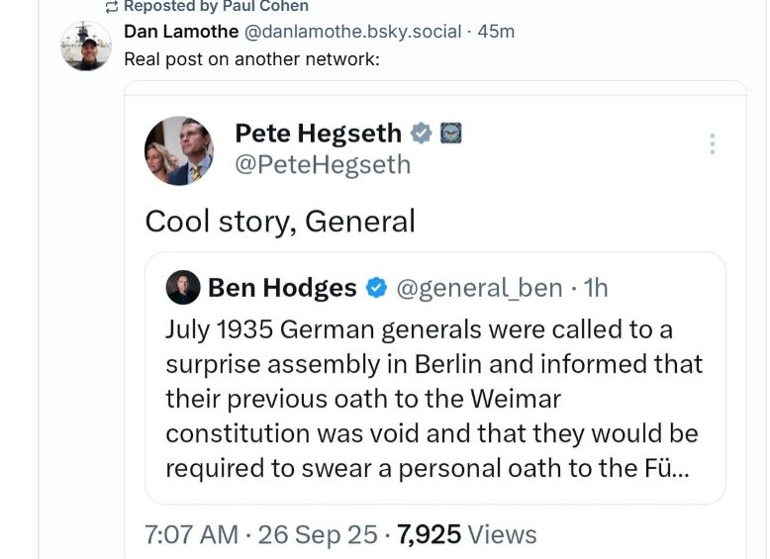Click the repost arrows icon above the post
The image size is (770, 559).
point(112,6)
